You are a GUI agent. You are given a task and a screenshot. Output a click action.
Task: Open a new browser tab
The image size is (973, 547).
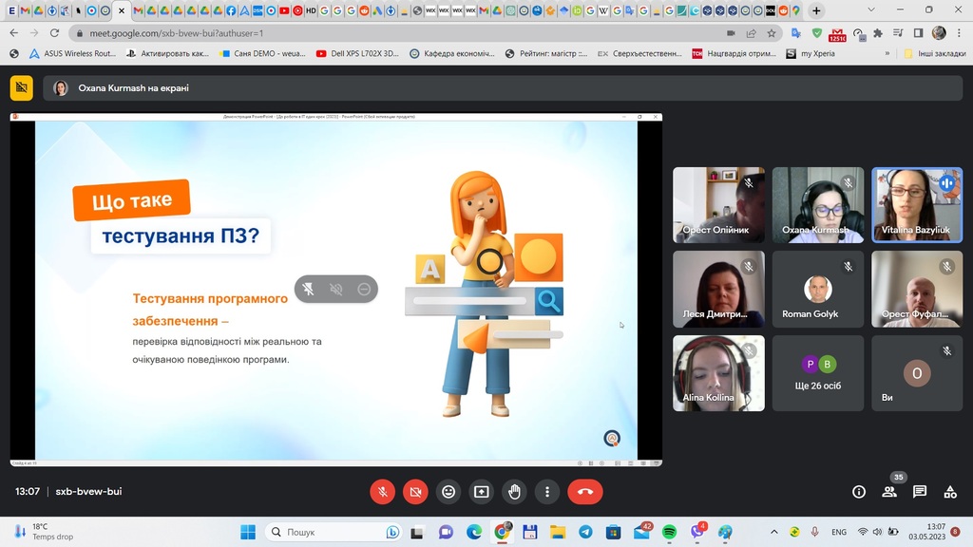click(x=816, y=10)
